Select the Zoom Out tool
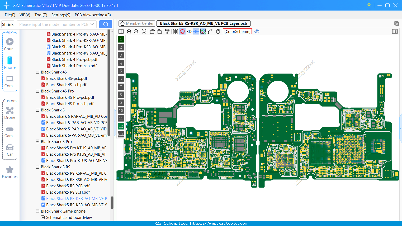 (136, 31)
